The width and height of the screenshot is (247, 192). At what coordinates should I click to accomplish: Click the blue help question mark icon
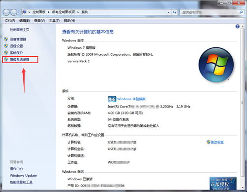tap(238, 26)
